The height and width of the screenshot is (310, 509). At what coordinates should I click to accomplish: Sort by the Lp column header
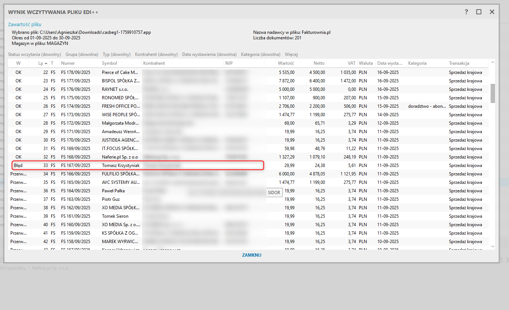(x=40, y=63)
